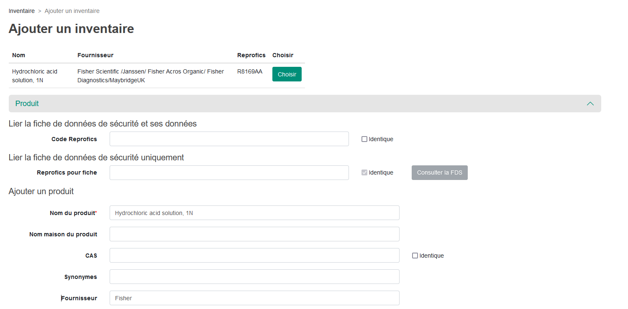Screen dimensions: 628x309
Task: Toggle Identique next to Reprofics pour fiche
Action: (x=364, y=172)
